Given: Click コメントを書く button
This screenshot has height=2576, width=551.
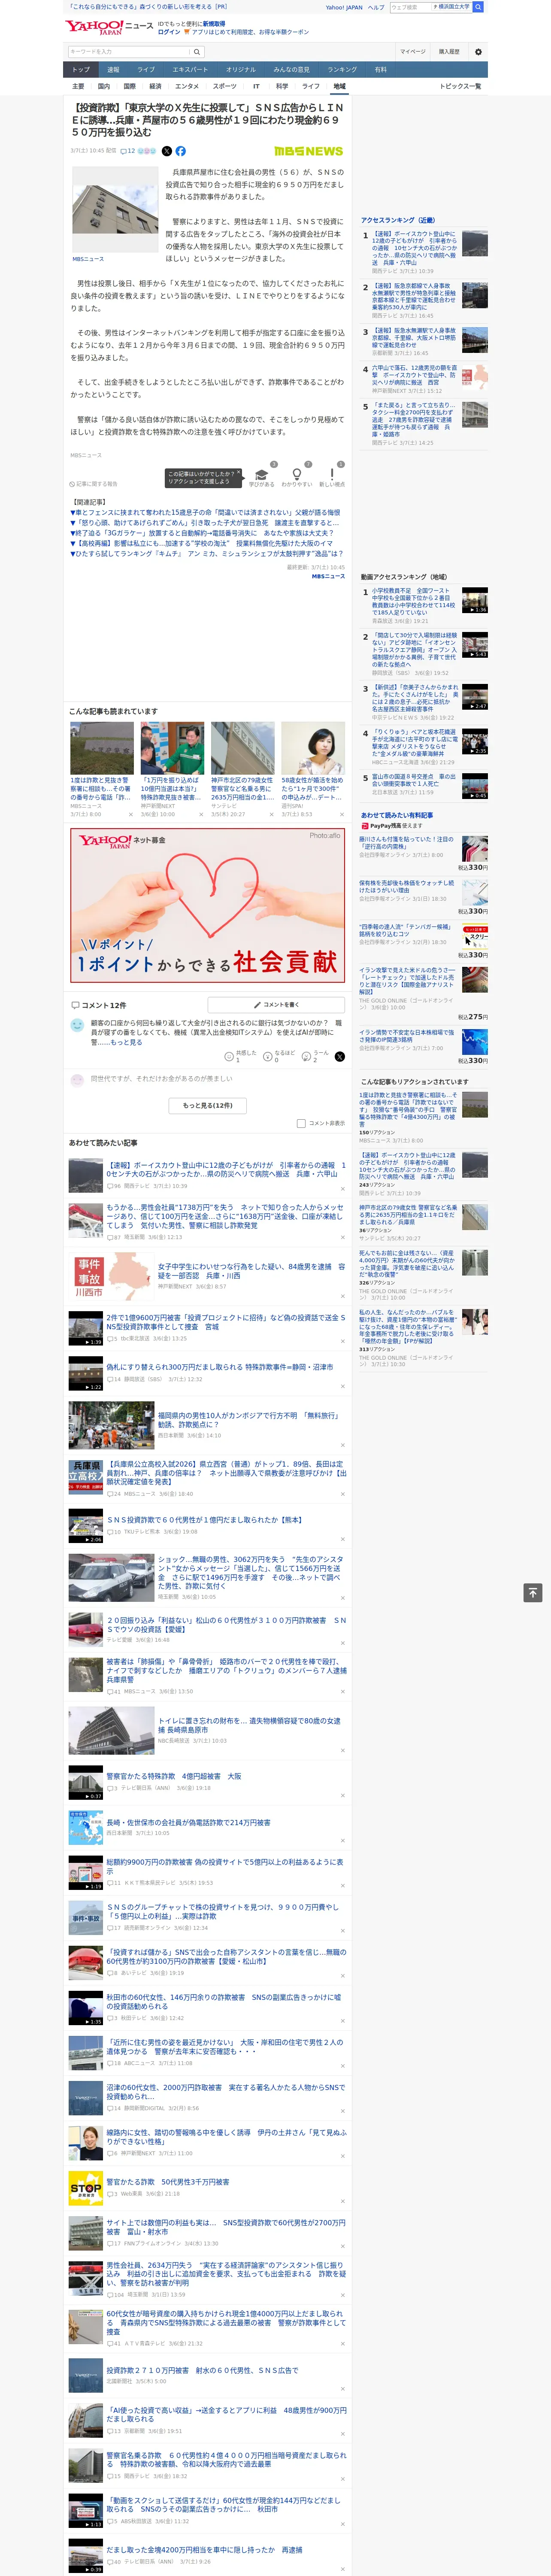Looking at the screenshot, I should point(276,1005).
